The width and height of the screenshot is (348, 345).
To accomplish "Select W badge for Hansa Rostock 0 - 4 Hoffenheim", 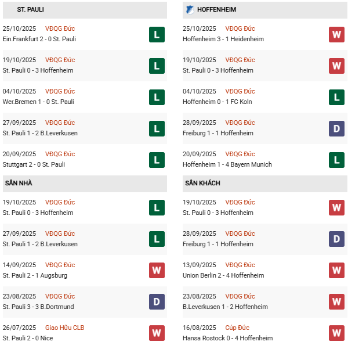I will pyautogui.click(x=336, y=333).
